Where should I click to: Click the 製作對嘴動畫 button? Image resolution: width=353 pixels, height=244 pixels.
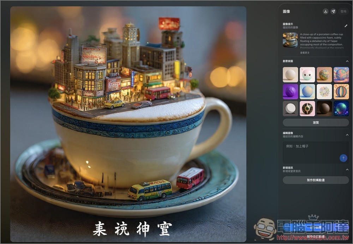pos(316,180)
